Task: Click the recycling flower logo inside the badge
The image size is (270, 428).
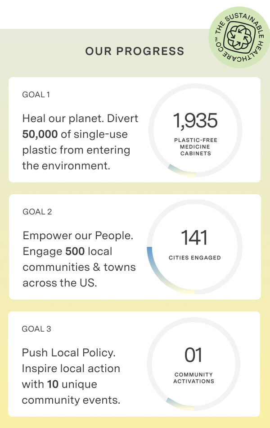Action: 239,36
